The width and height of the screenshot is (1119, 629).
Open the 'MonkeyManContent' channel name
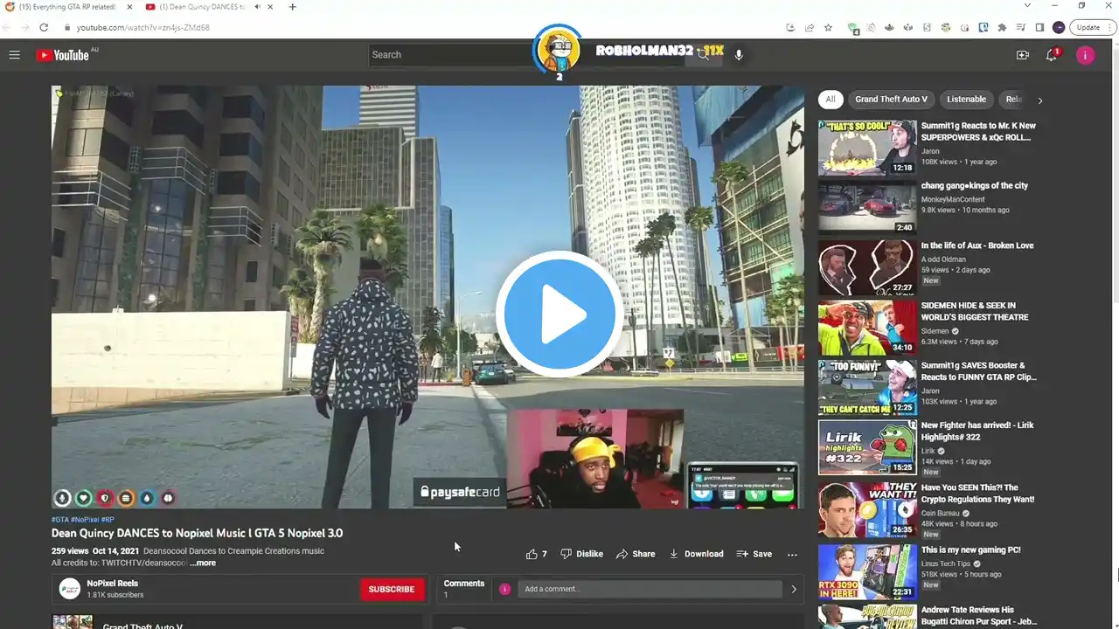pyautogui.click(x=953, y=199)
